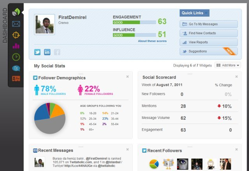Click the Influence score progress bar

[x=134, y=35]
